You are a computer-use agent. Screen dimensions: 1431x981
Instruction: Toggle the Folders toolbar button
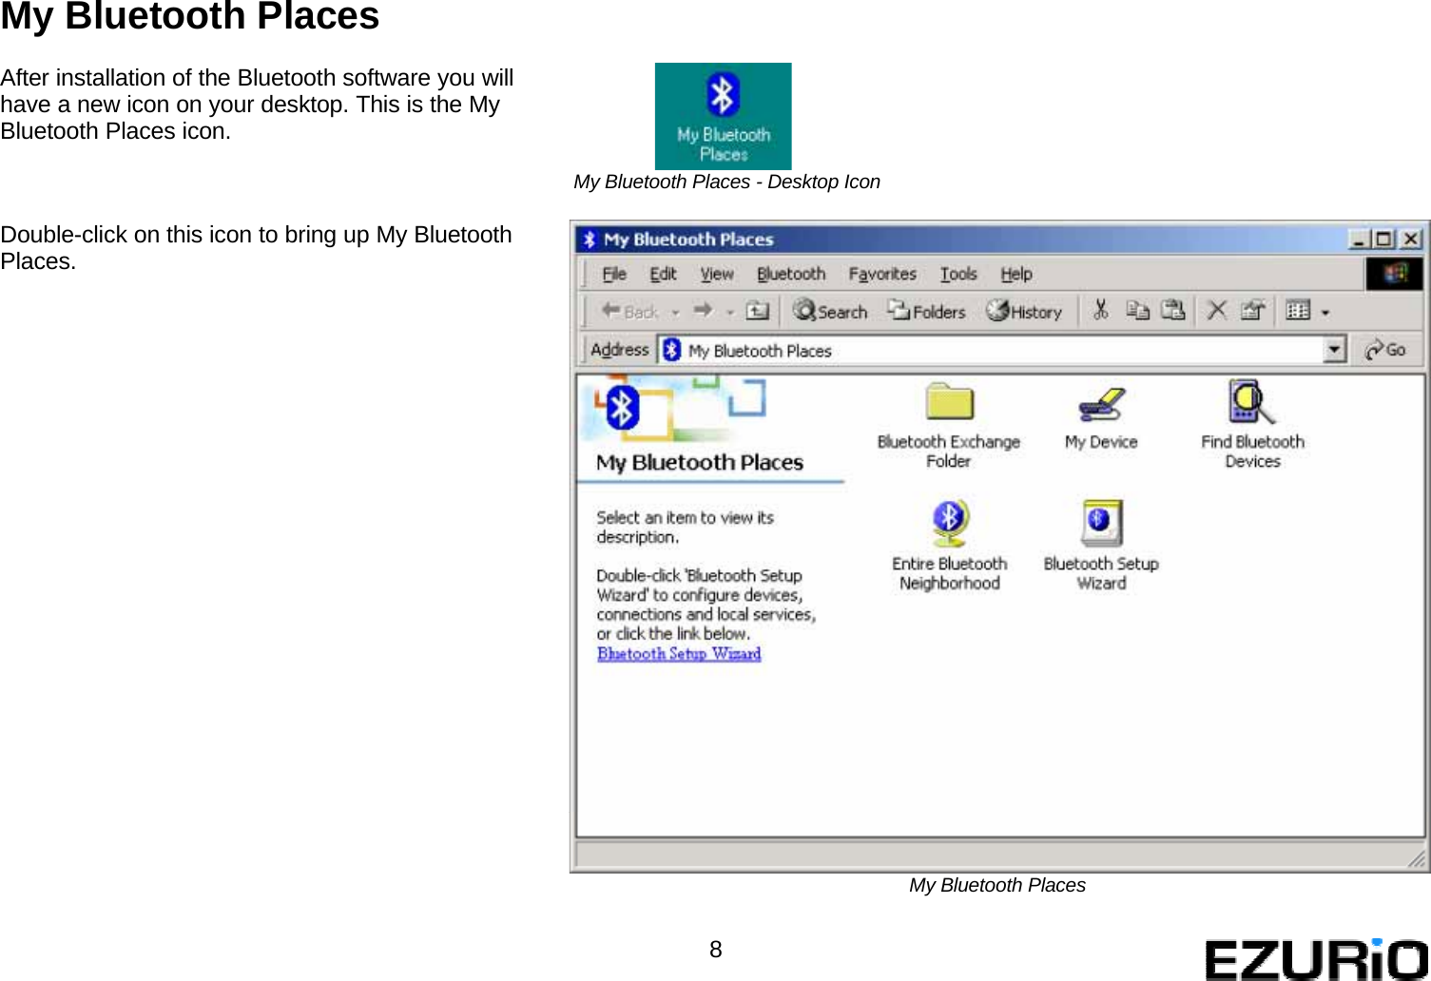tap(926, 311)
